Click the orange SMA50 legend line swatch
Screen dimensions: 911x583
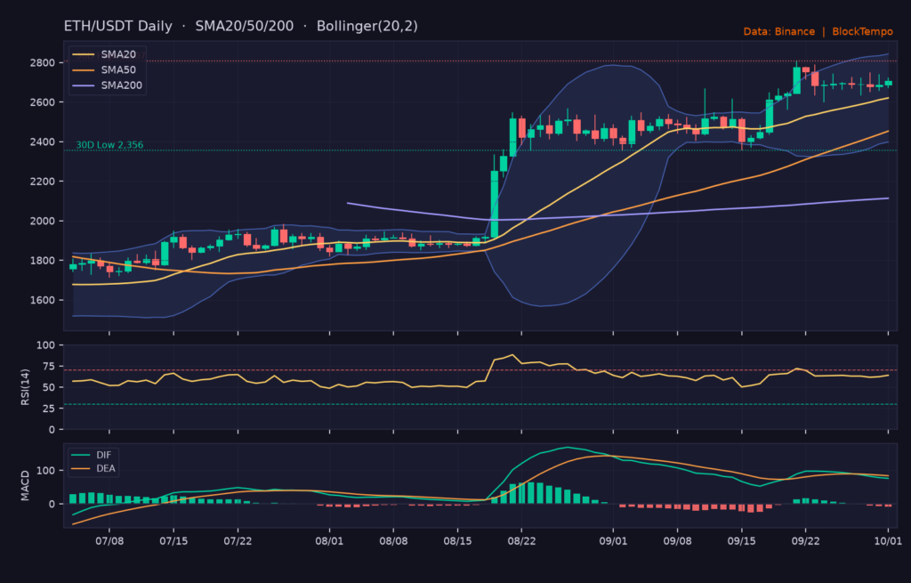click(x=83, y=70)
